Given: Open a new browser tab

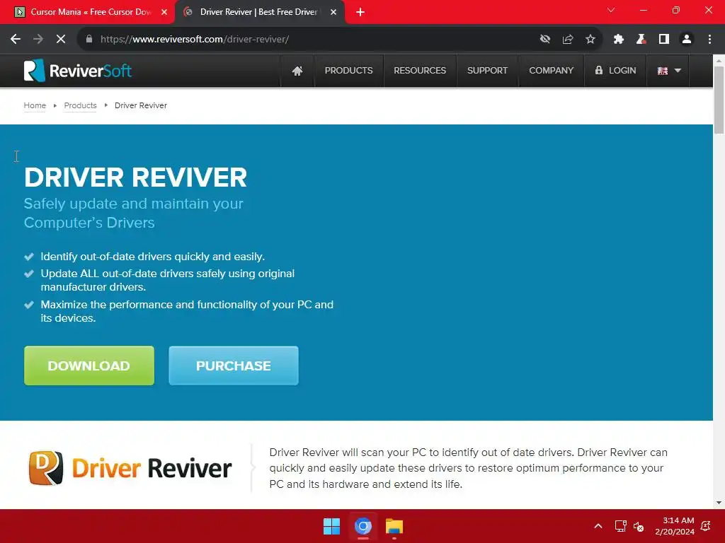Looking at the screenshot, I should tap(360, 12).
